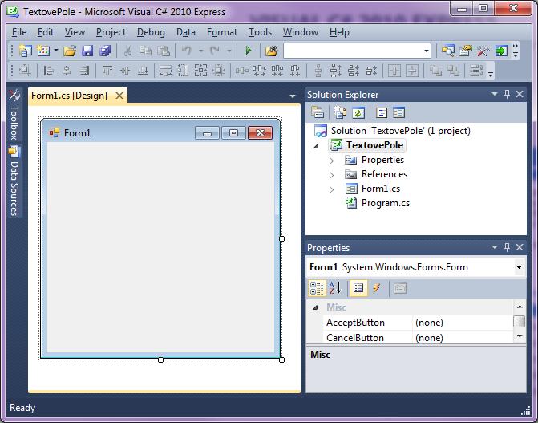Viewport: 538px width, 423px height.
Task: Click the Properties grid scrollbar down arrow
Action: coord(520,336)
